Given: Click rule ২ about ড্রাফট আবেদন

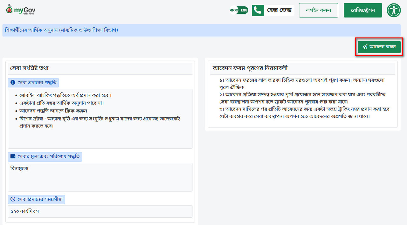Looking at the screenshot, I should coord(302,98).
